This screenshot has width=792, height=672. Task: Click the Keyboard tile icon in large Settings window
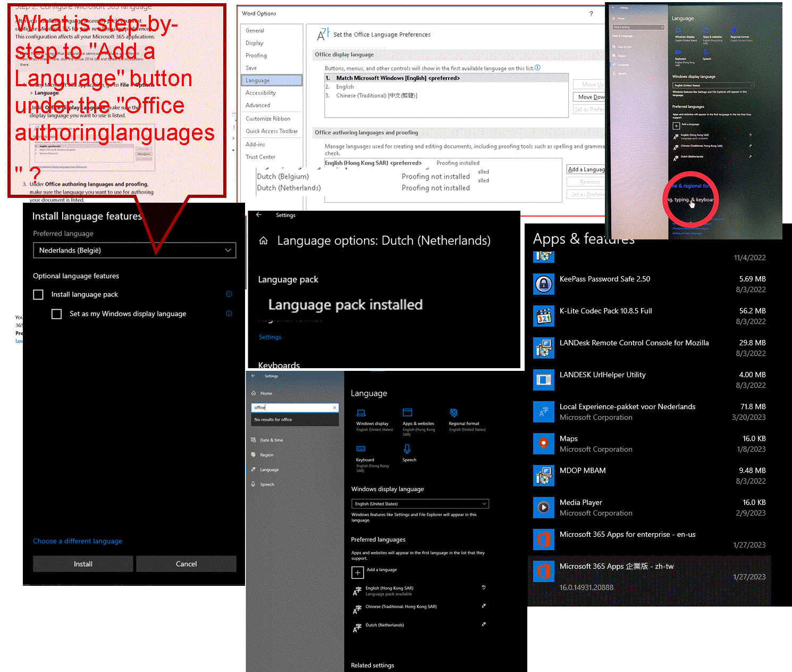tap(361, 449)
